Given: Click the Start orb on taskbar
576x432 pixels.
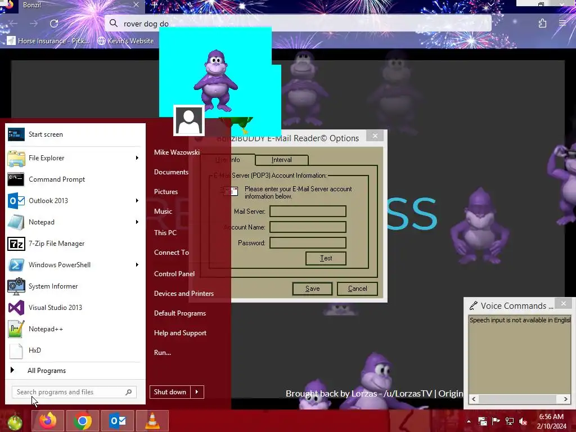Looking at the screenshot, I should click(15, 422).
